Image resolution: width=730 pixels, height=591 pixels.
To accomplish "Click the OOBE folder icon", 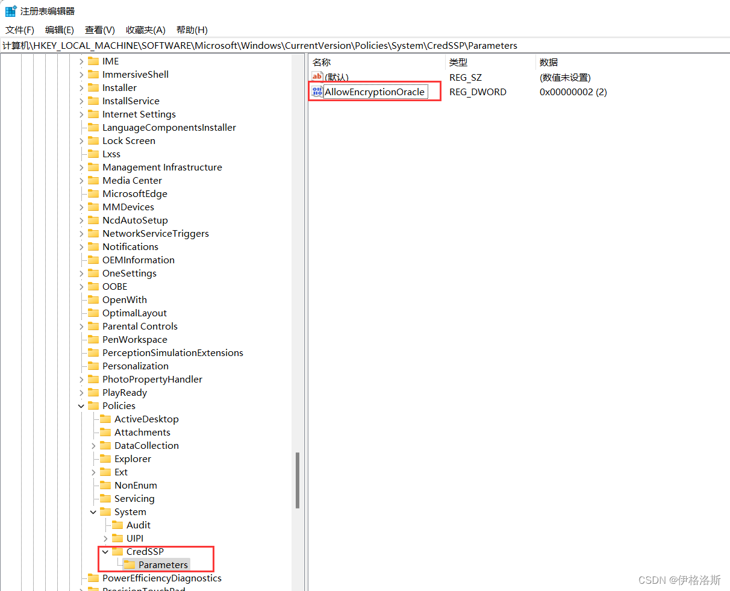I will tap(93, 286).
